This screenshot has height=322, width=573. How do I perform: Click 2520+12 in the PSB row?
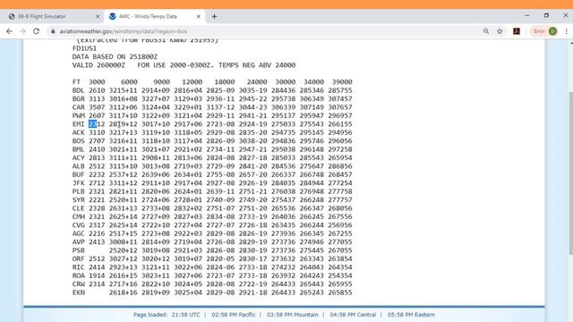click(124, 250)
